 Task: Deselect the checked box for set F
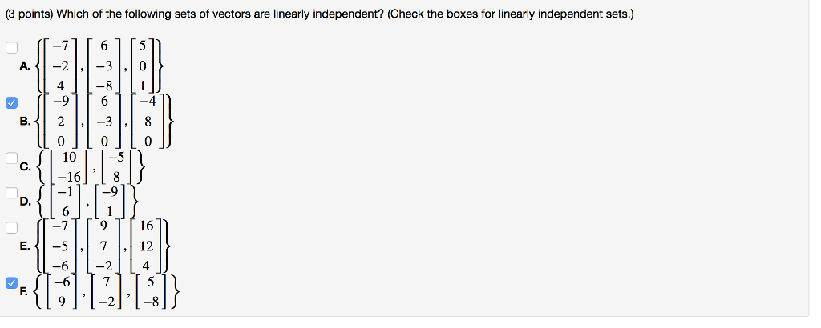click(x=11, y=282)
